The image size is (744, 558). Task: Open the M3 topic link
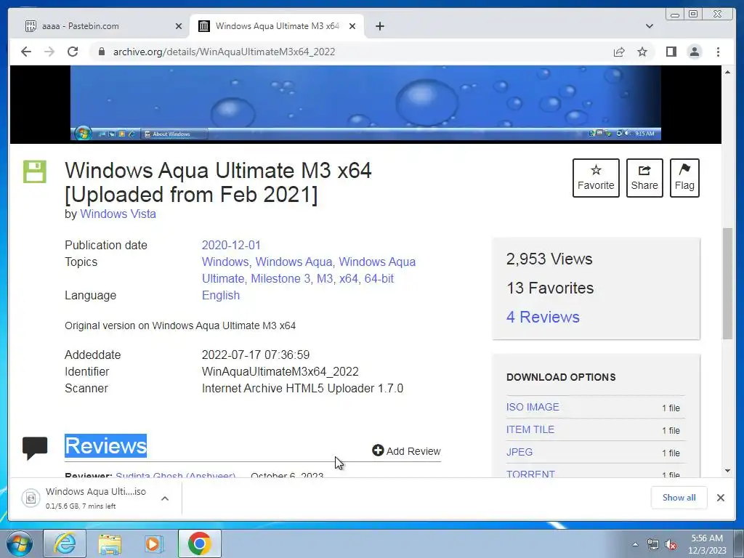325,278
